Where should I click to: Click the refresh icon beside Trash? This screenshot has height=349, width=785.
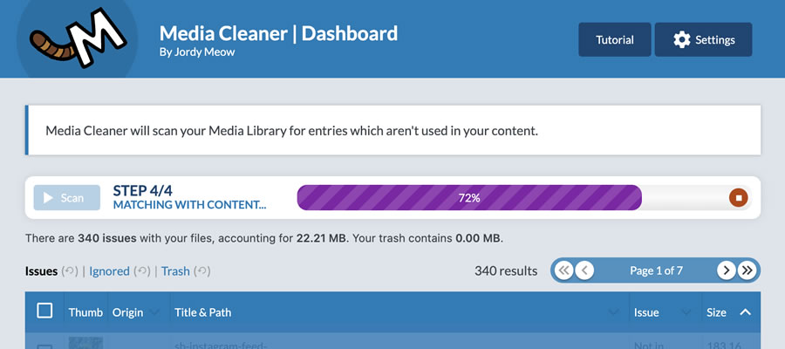click(201, 271)
